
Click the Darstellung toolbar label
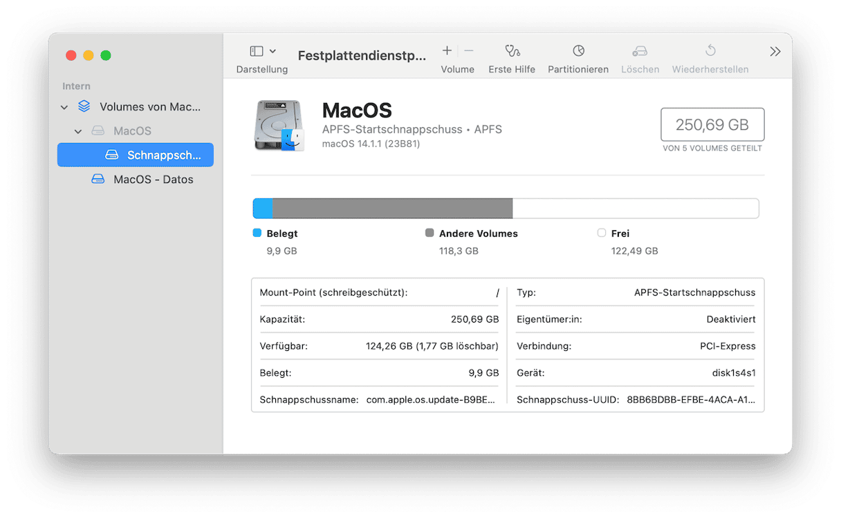[x=262, y=70]
